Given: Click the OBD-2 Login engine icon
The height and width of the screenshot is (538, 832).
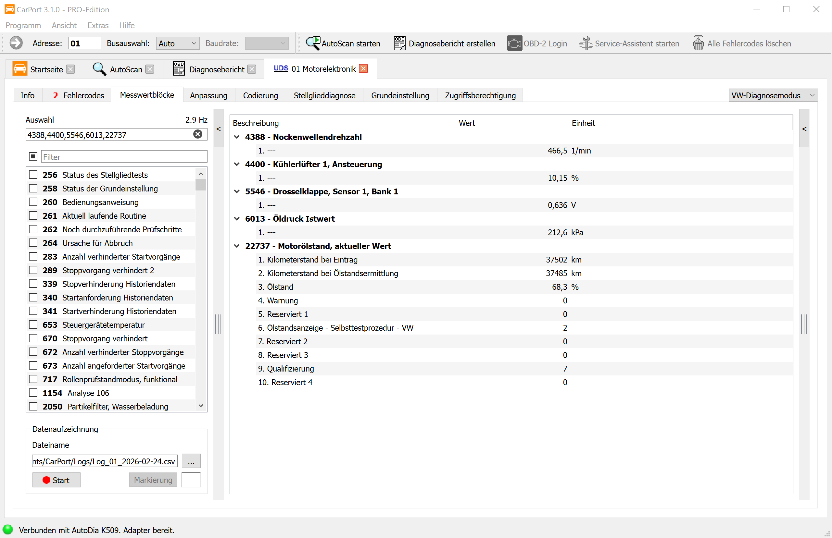Looking at the screenshot, I should 514,43.
